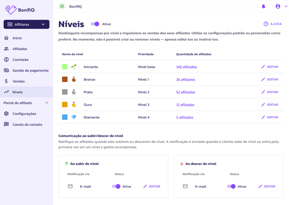
Task: Click the BonifiQ logo in sidebar
Action: tap(20, 10)
